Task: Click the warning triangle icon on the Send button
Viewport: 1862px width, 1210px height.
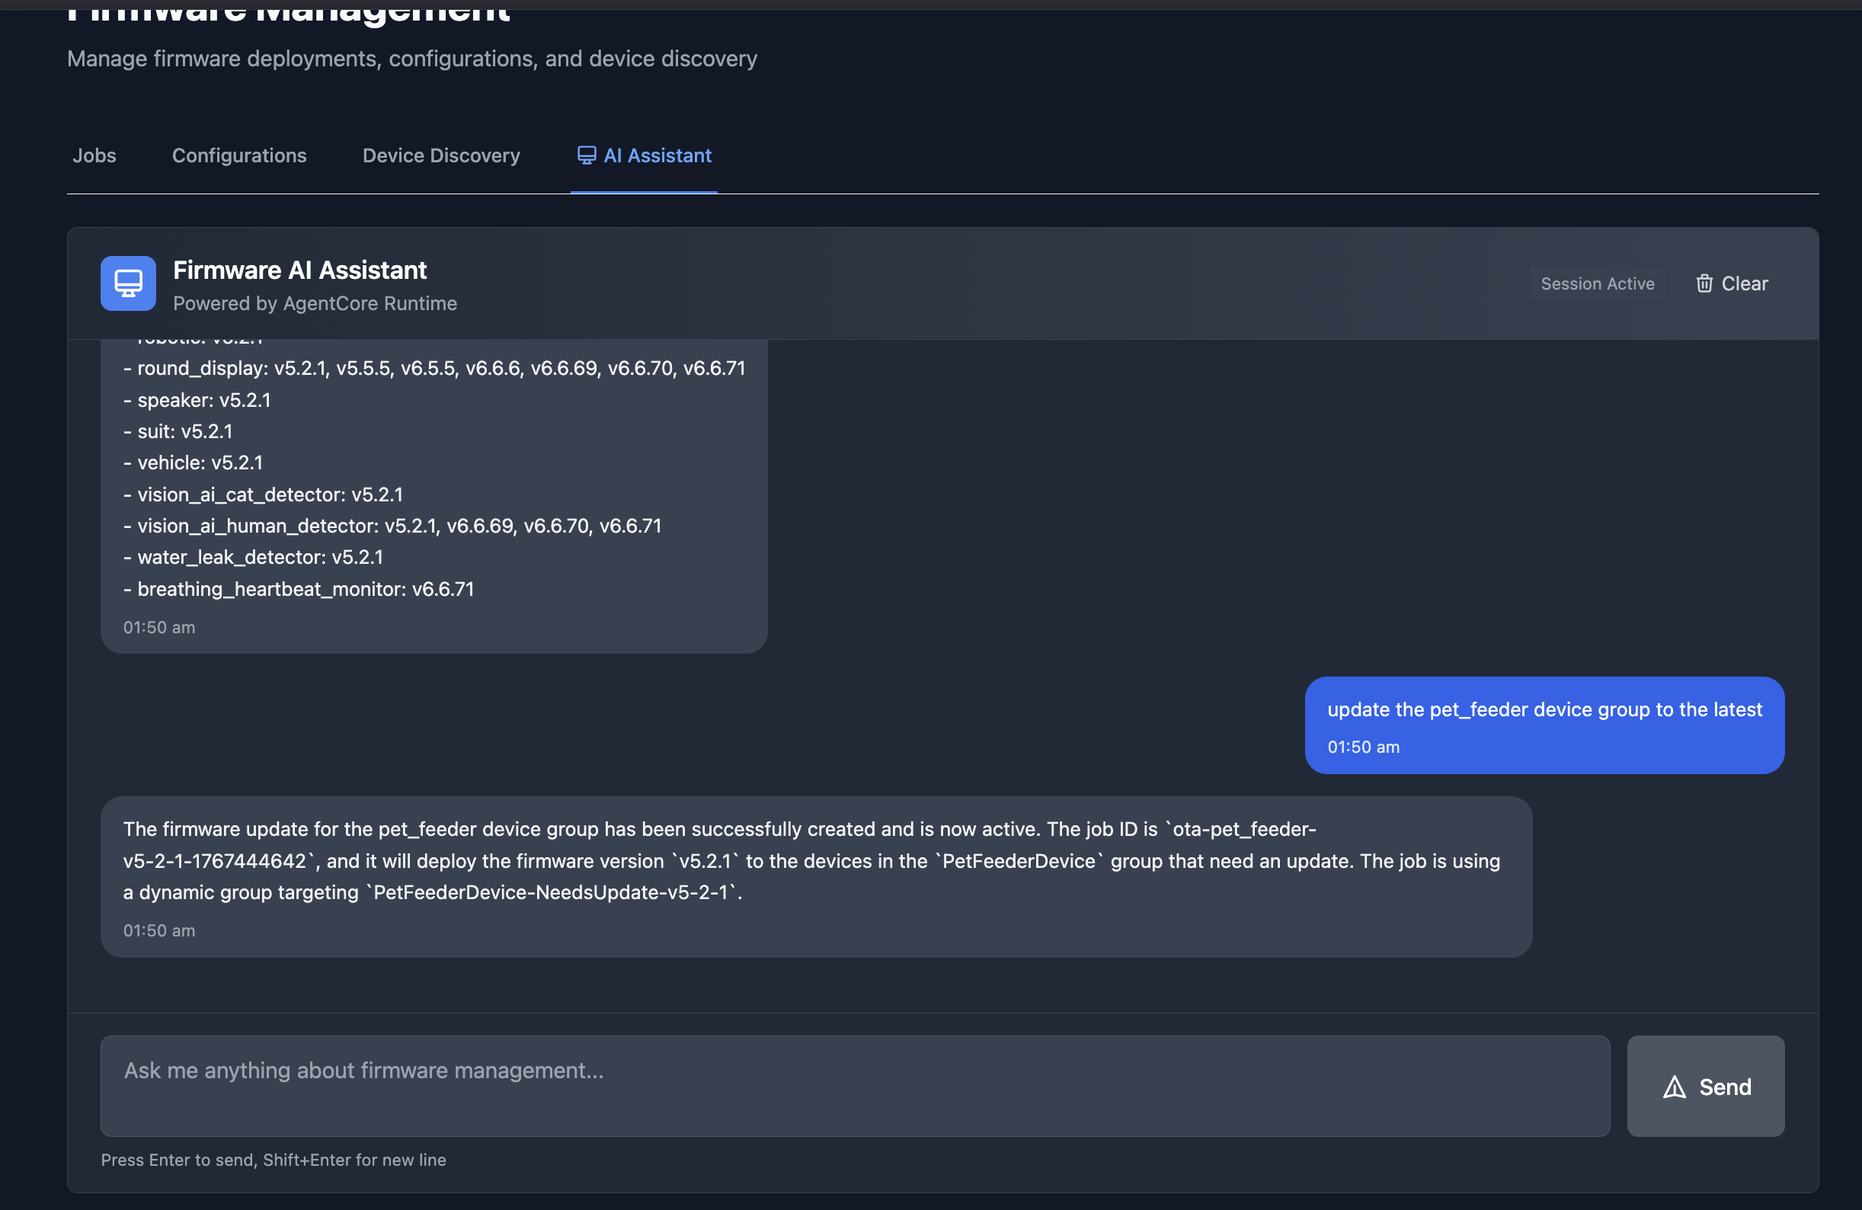Action: tap(1675, 1087)
